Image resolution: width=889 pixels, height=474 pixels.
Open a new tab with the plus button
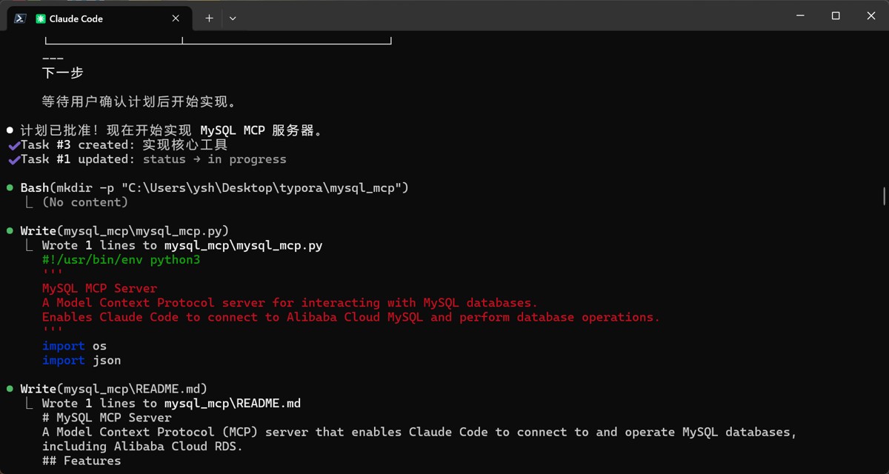209,19
